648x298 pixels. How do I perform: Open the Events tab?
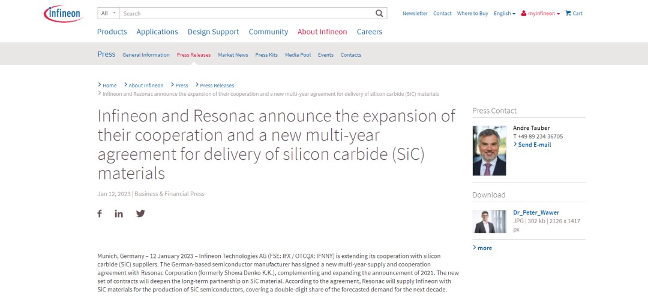click(x=326, y=55)
